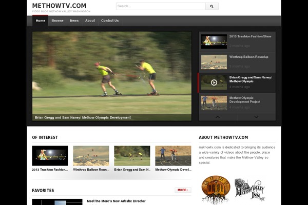Click '2 months ago' under Trashion Fashion Show

[x=240, y=46]
